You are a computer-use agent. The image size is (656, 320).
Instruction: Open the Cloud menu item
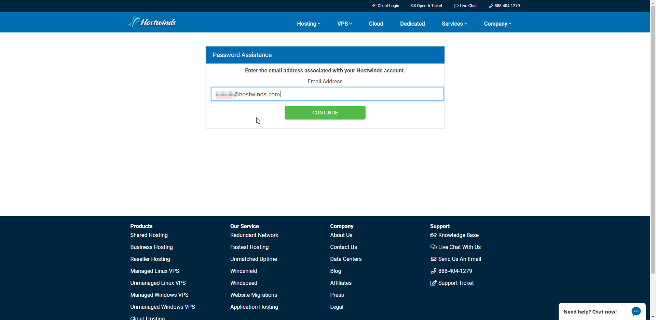click(376, 24)
